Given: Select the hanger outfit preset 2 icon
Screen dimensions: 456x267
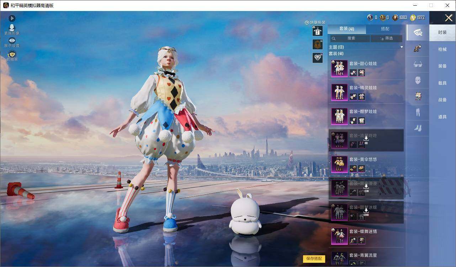Looking at the screenshot, I should click(318, 31).
